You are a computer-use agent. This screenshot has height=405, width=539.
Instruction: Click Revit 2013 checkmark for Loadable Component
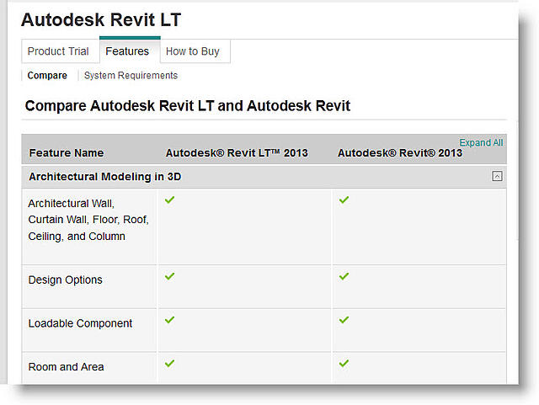pyautogui.click(x=344, y=320)
